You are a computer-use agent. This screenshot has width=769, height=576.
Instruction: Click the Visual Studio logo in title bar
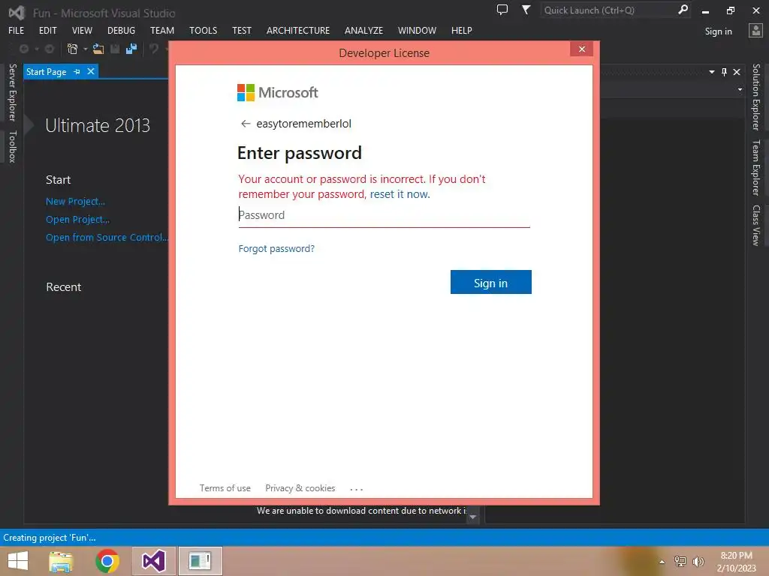[x=17, y=12]
